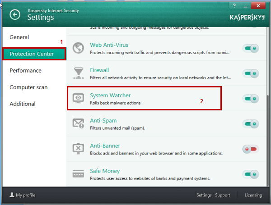Select the Protection Center section
The width and height of the screenshot is (271, 205).
[34, 54]
